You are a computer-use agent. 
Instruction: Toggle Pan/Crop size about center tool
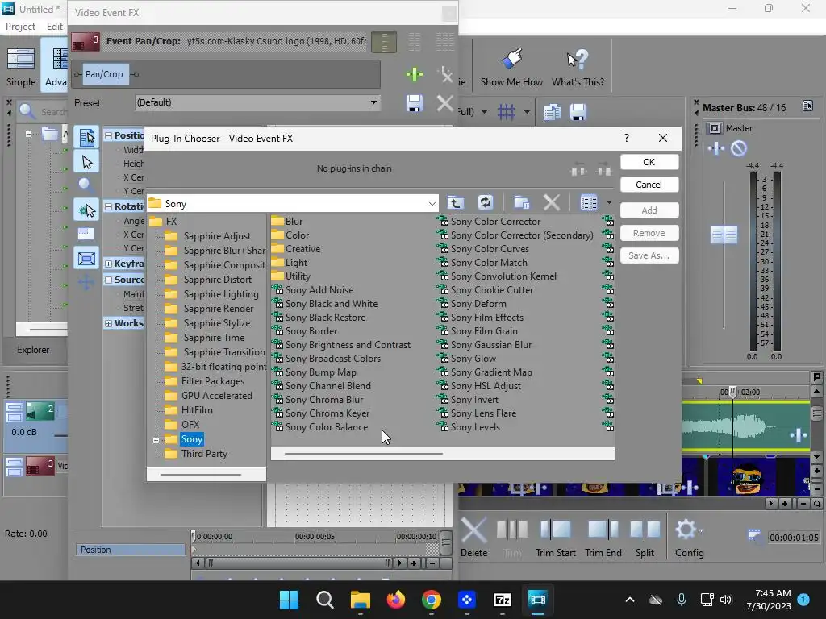coord(86,259)
